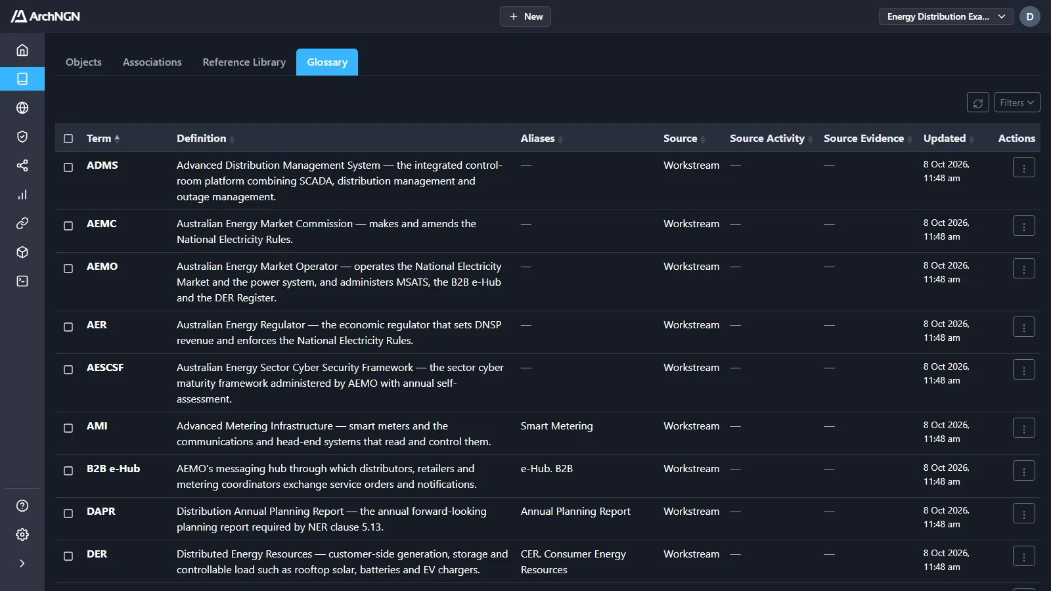The height and width of the screenshot is (591, 1051).
Task: Open the Energy Distribution workspace dropdown
Action: (946, 16)
